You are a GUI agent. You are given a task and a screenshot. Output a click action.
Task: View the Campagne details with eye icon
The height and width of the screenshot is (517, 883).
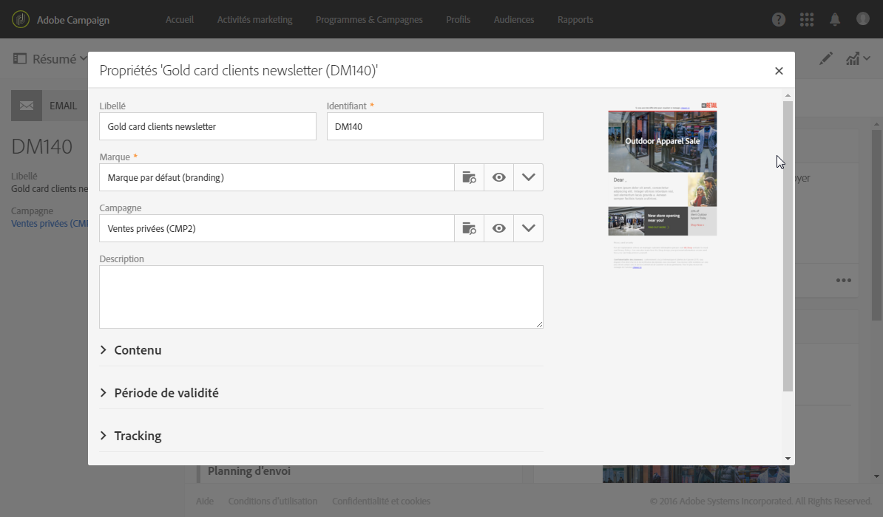pos(498,228)
